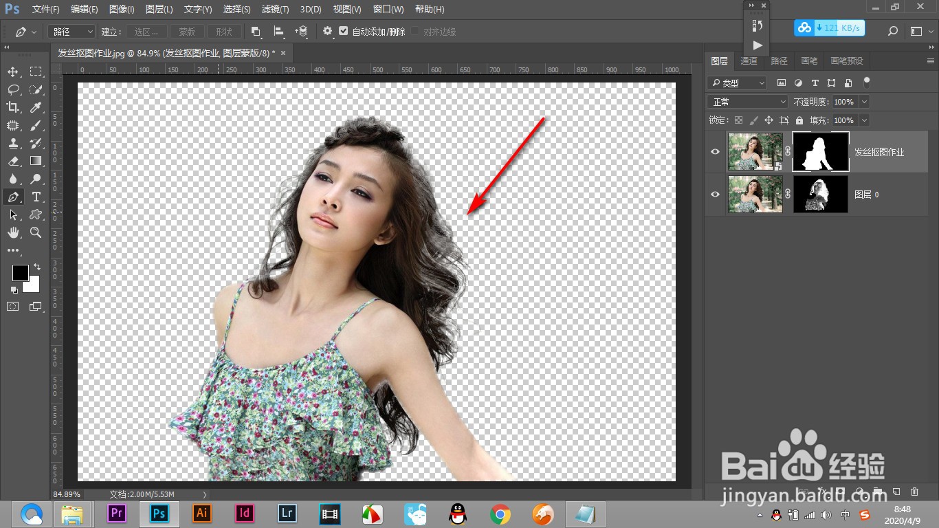Select the Hand tool
Viewport: 939px width, 528px height.
point(13,232)
